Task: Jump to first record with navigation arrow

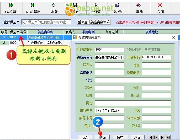Action: tap(150, 137)
